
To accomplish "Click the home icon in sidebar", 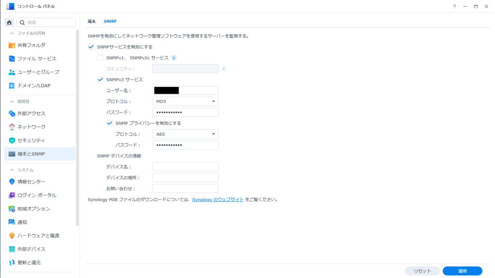I will (9, 23).
